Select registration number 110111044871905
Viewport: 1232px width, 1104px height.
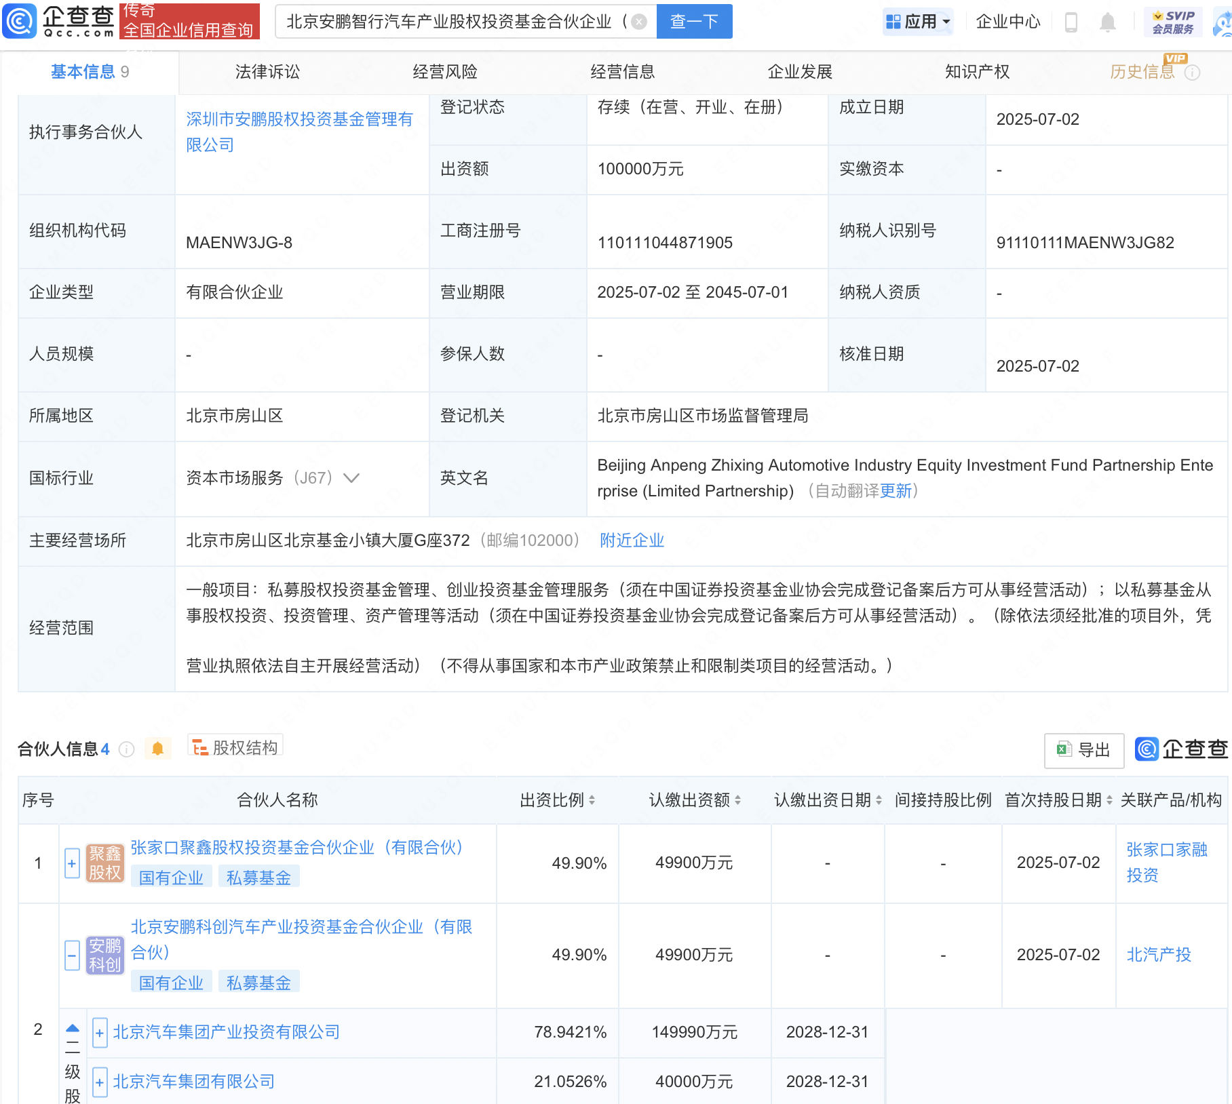point(665,243)
